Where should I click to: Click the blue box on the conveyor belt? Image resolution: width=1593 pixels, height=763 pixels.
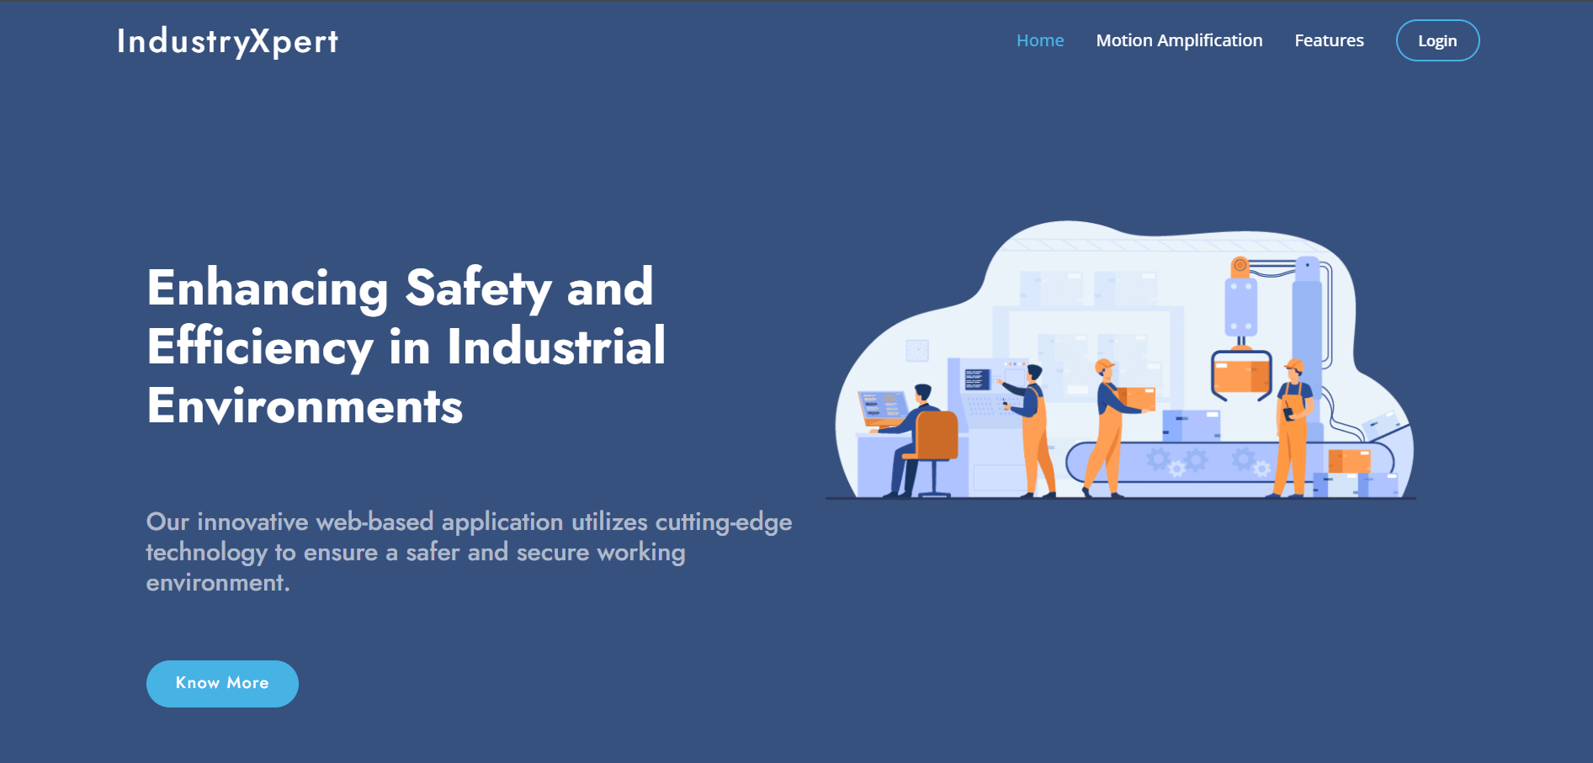coord(1191,426)
